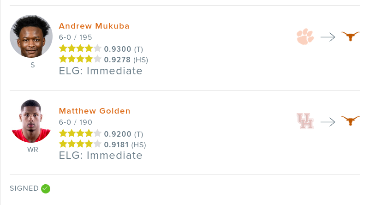Screen dimensions: 369x205
Task: Click Texas Longhorns logo in Golden's row
Action: tap(350, 121)
